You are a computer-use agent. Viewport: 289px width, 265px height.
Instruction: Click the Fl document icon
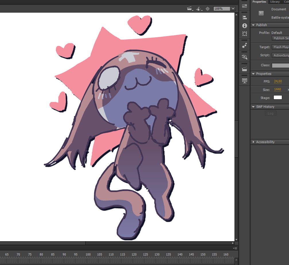point(261,13)
